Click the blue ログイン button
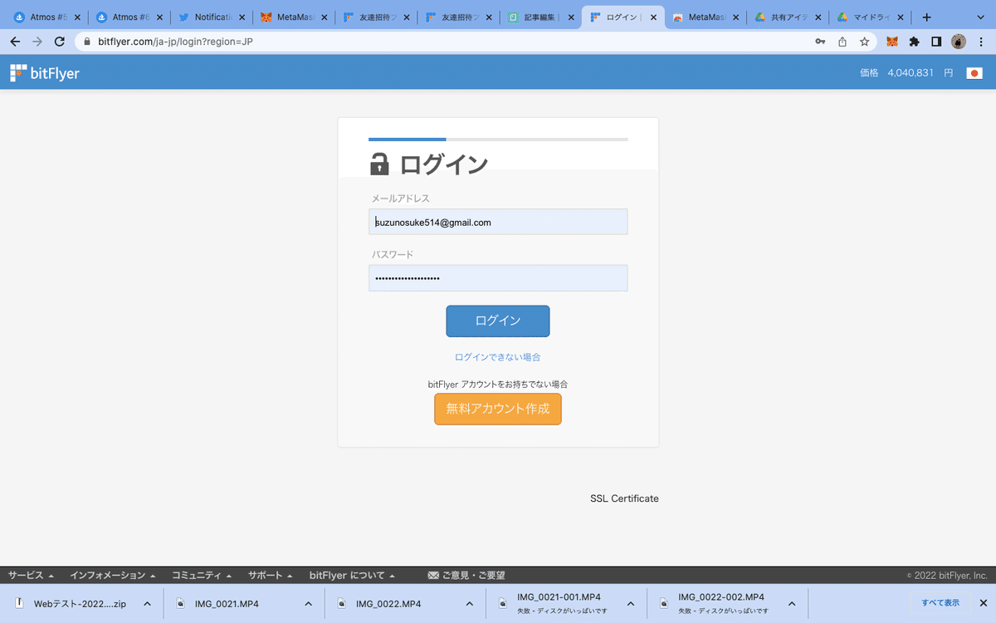Viewport: 996px width, 623px height. (498, 321)
